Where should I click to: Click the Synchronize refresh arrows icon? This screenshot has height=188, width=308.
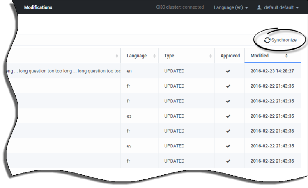267,40
